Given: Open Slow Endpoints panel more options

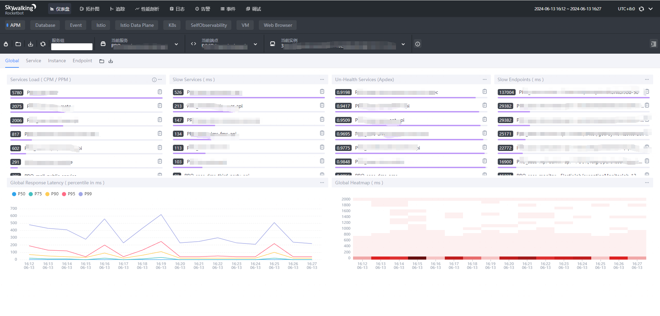Looking at the screenshot, I should pyautogui.click(x=647, y=79).
